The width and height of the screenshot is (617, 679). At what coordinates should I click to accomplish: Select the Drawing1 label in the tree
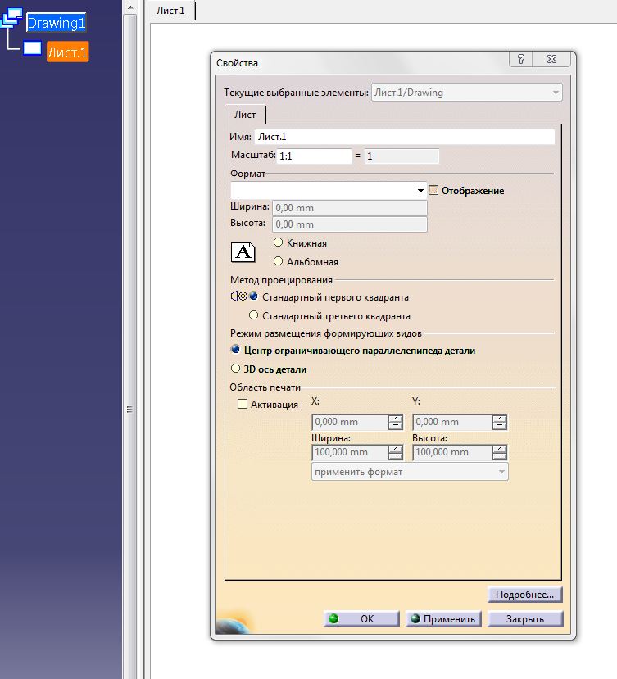pyautogui.click(x=57, y=23)
